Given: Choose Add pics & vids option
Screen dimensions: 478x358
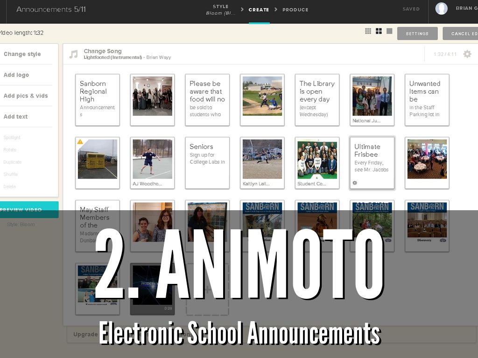Looking at the screenshot, I should point(26,96).
